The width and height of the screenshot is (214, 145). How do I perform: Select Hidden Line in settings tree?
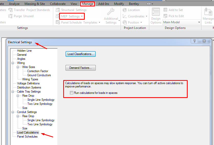tap(24, 51)
